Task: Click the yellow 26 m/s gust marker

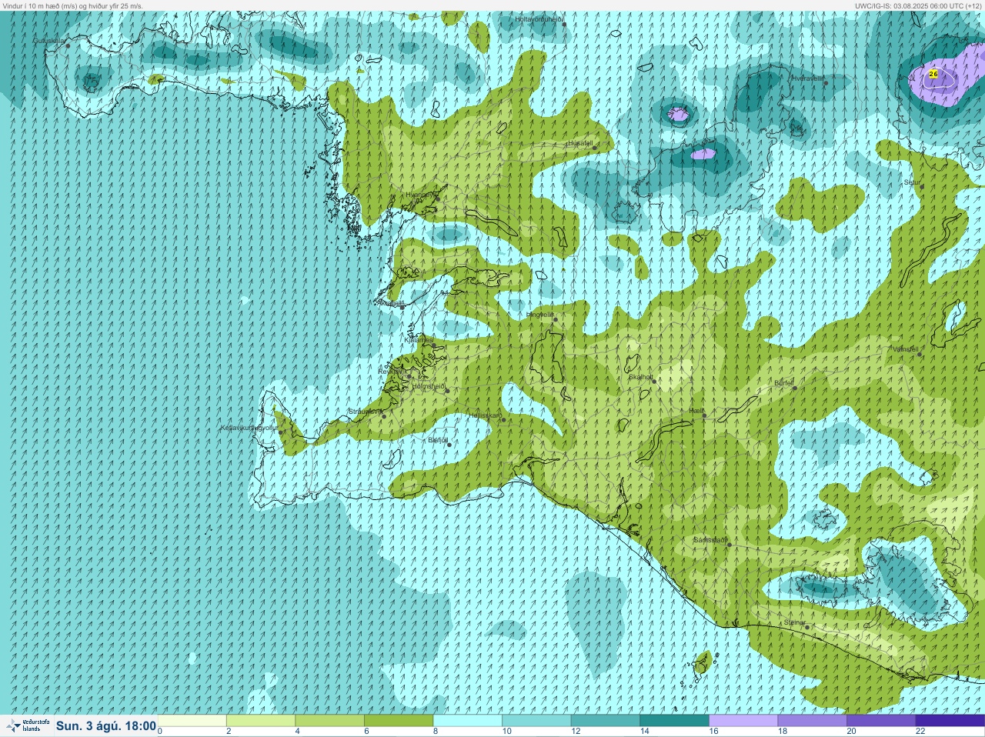Action: tap(933, 74)
